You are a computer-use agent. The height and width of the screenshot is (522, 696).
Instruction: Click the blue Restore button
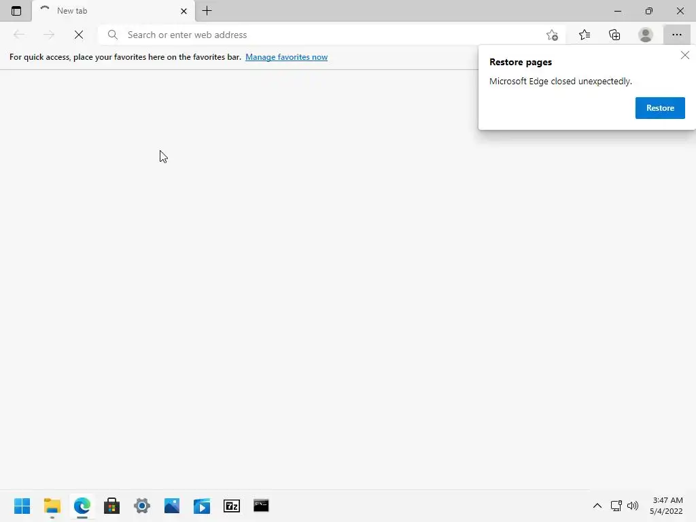pos(660,108)
